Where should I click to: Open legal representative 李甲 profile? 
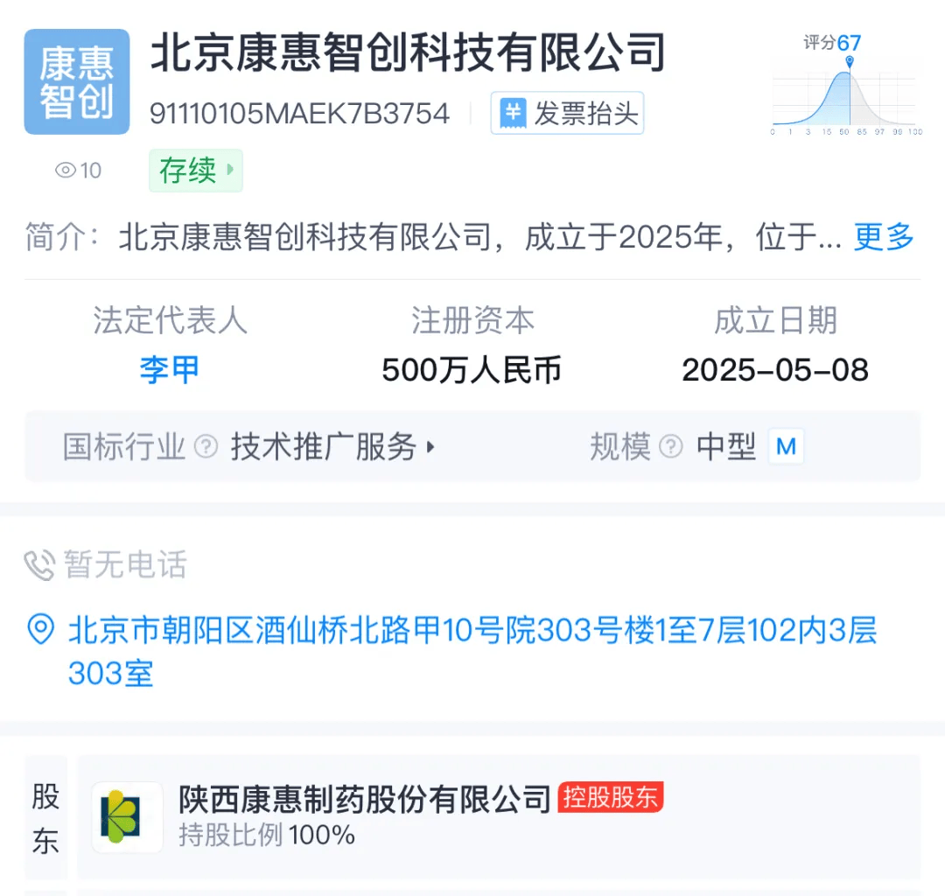pos(170,369)
